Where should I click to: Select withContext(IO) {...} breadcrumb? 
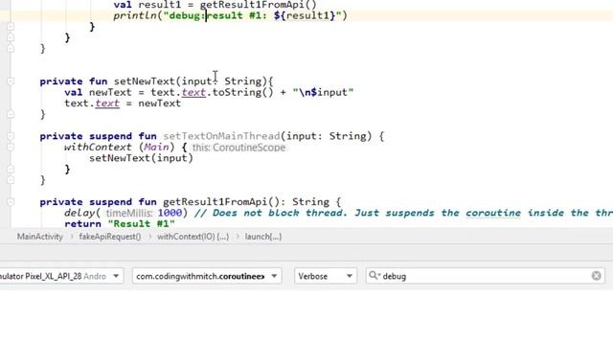(x=193, y=237)
